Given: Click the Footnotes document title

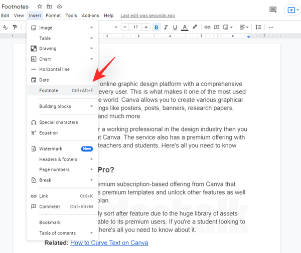Looking at the screenshot, I should coord(15,6).
